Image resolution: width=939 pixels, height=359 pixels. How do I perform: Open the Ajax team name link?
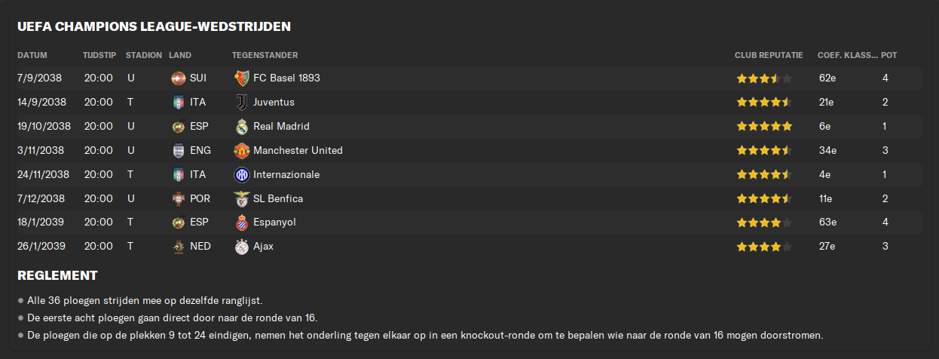(x=263, y=247)
